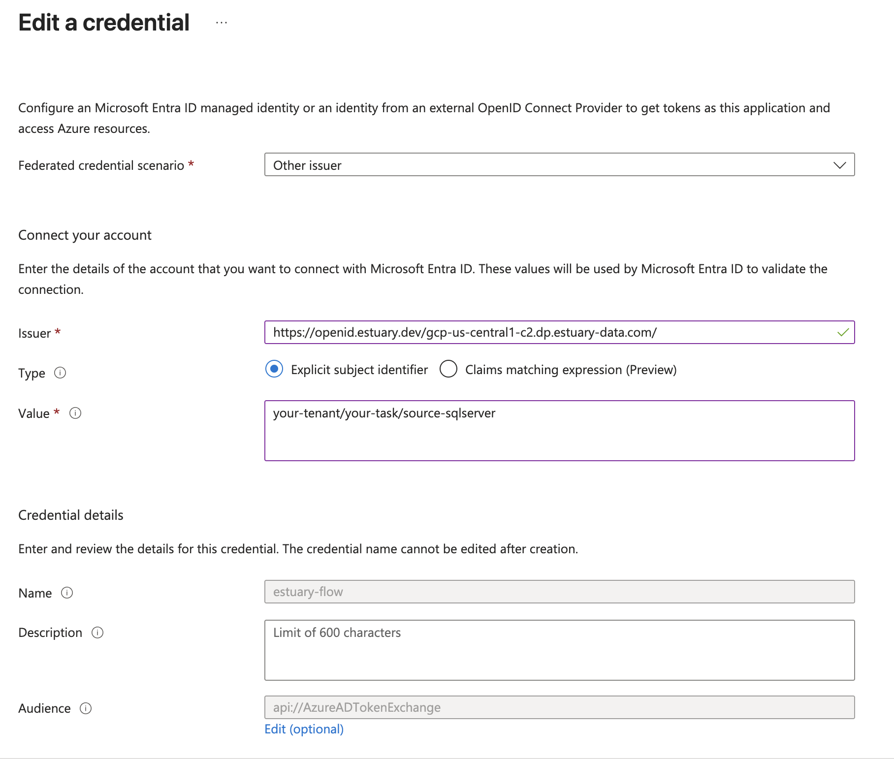Open the Description info tooltip

[97, 633]
